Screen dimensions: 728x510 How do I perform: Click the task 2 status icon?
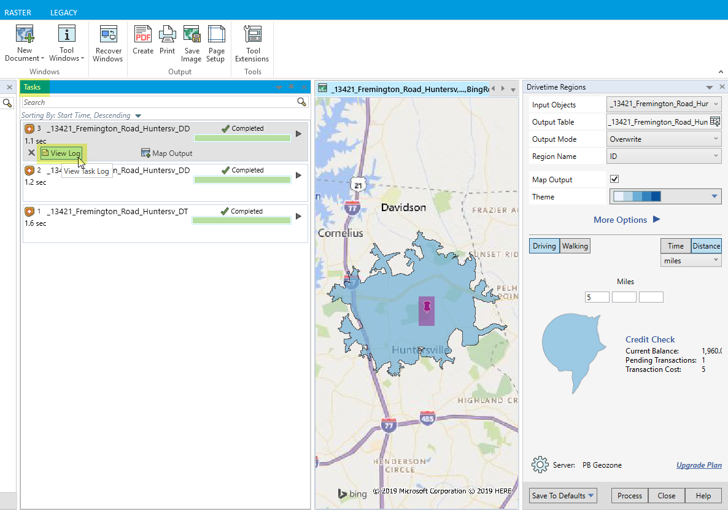pyautogui.click(x=29, y=171)
